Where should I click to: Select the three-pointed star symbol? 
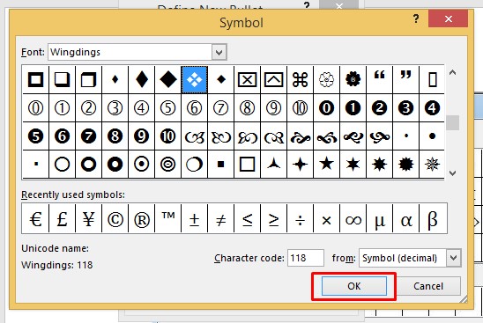click(274, 165)
